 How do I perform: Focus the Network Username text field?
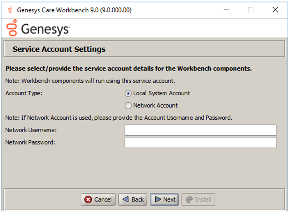pyautogui.click(x=200, y=130)
